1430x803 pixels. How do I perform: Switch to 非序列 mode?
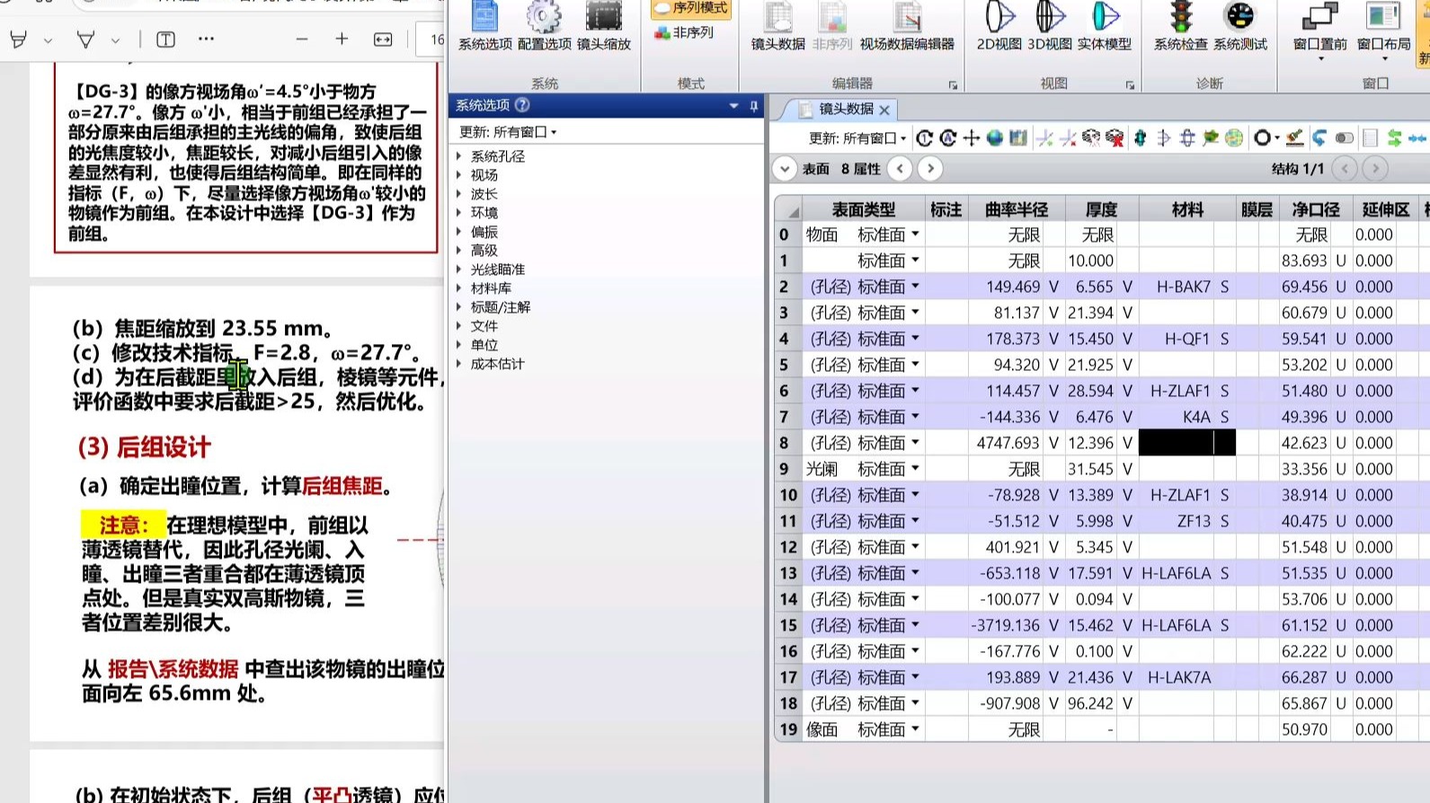[684, 32]
